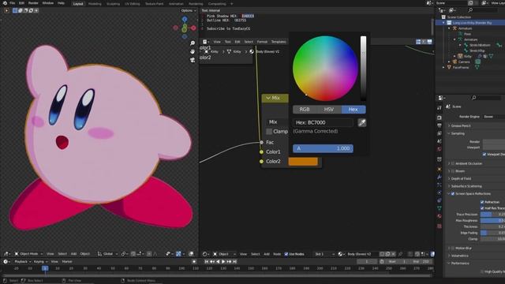Viewport: 505px width, 284px height.
Task: Enable the Motion Blur checkbox
Action: pyautogui.click(x=453, y=248)
